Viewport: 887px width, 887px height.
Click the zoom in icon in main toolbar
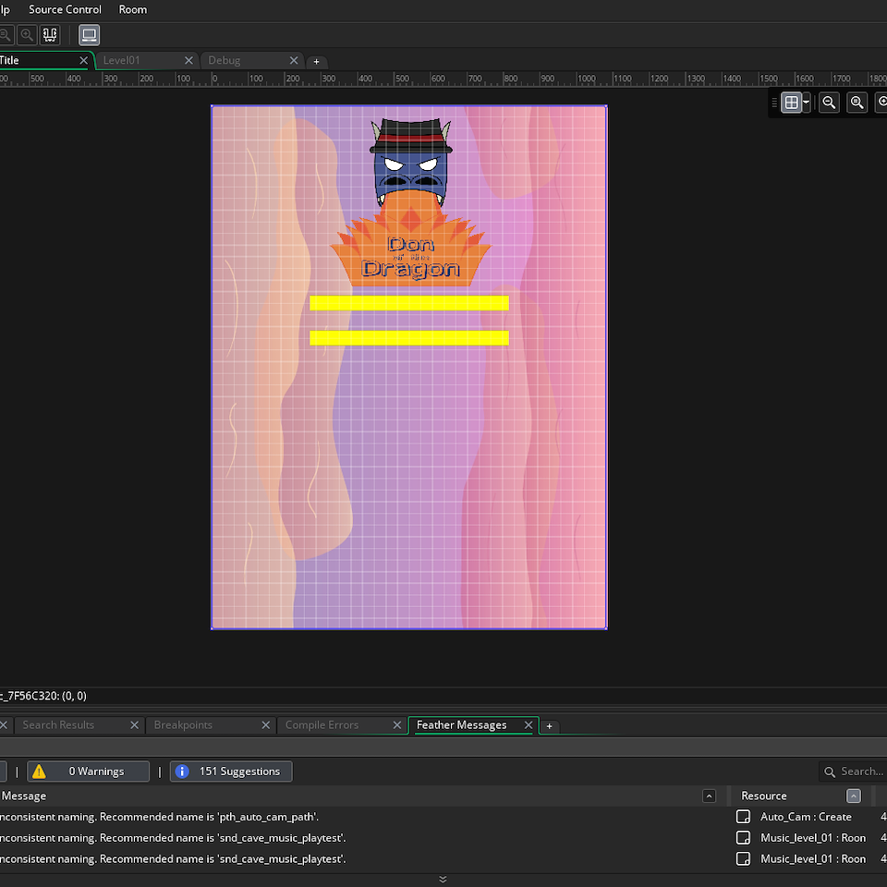click(x=28, y=35)
